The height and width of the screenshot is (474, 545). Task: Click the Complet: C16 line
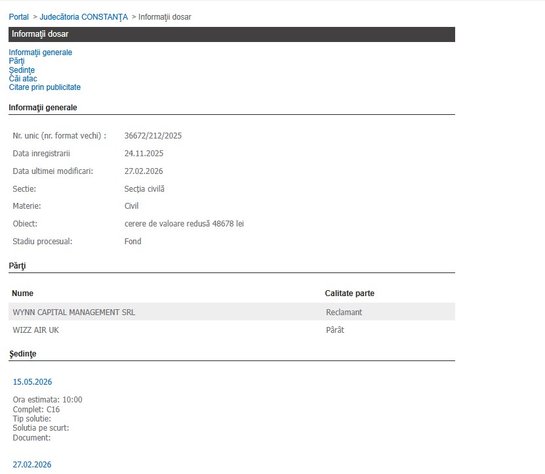tap(36, 410)
